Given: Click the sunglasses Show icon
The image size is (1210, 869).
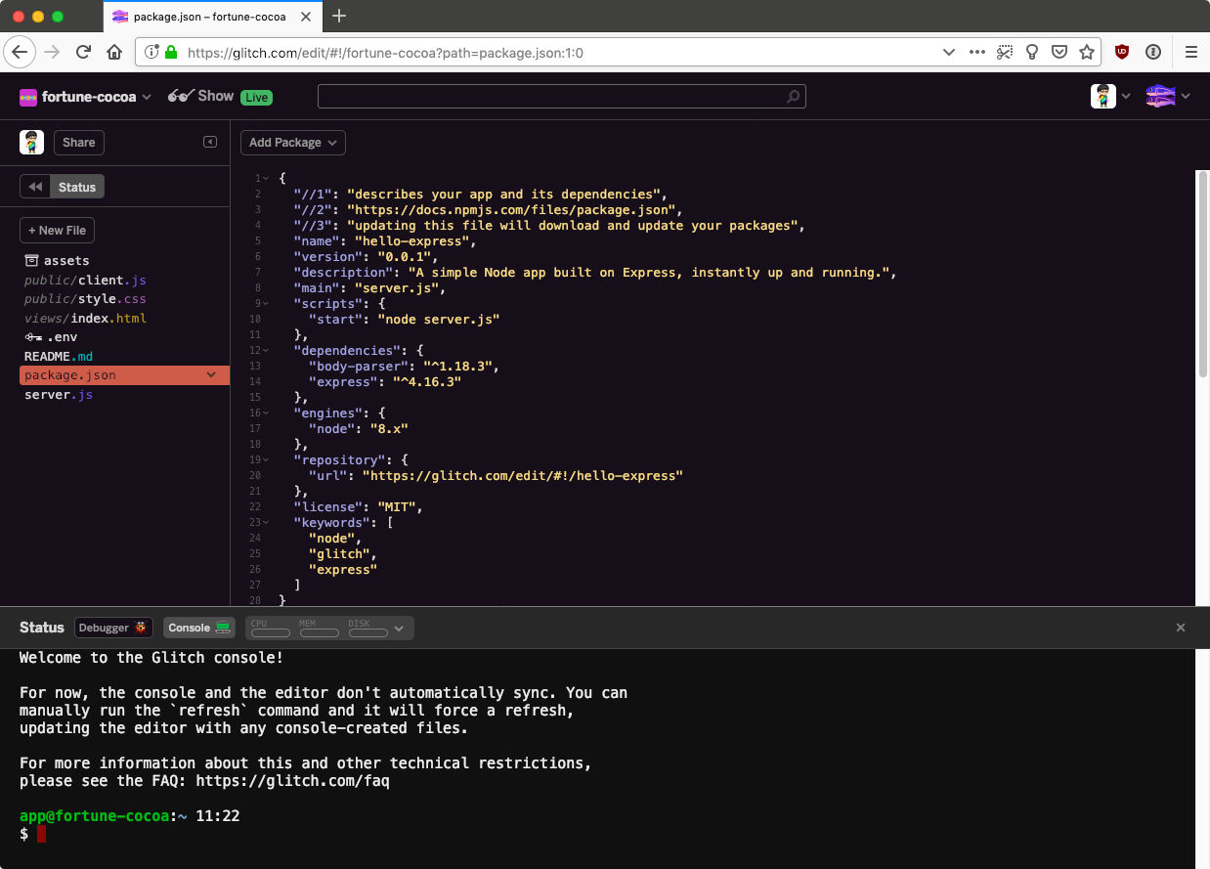Looking at the screenshot, I should coord(180,96).
